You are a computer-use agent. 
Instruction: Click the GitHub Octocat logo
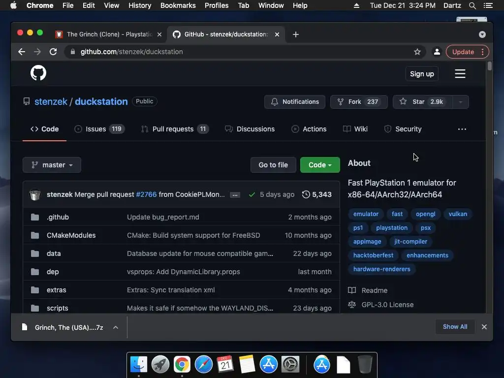pos(38,73)
